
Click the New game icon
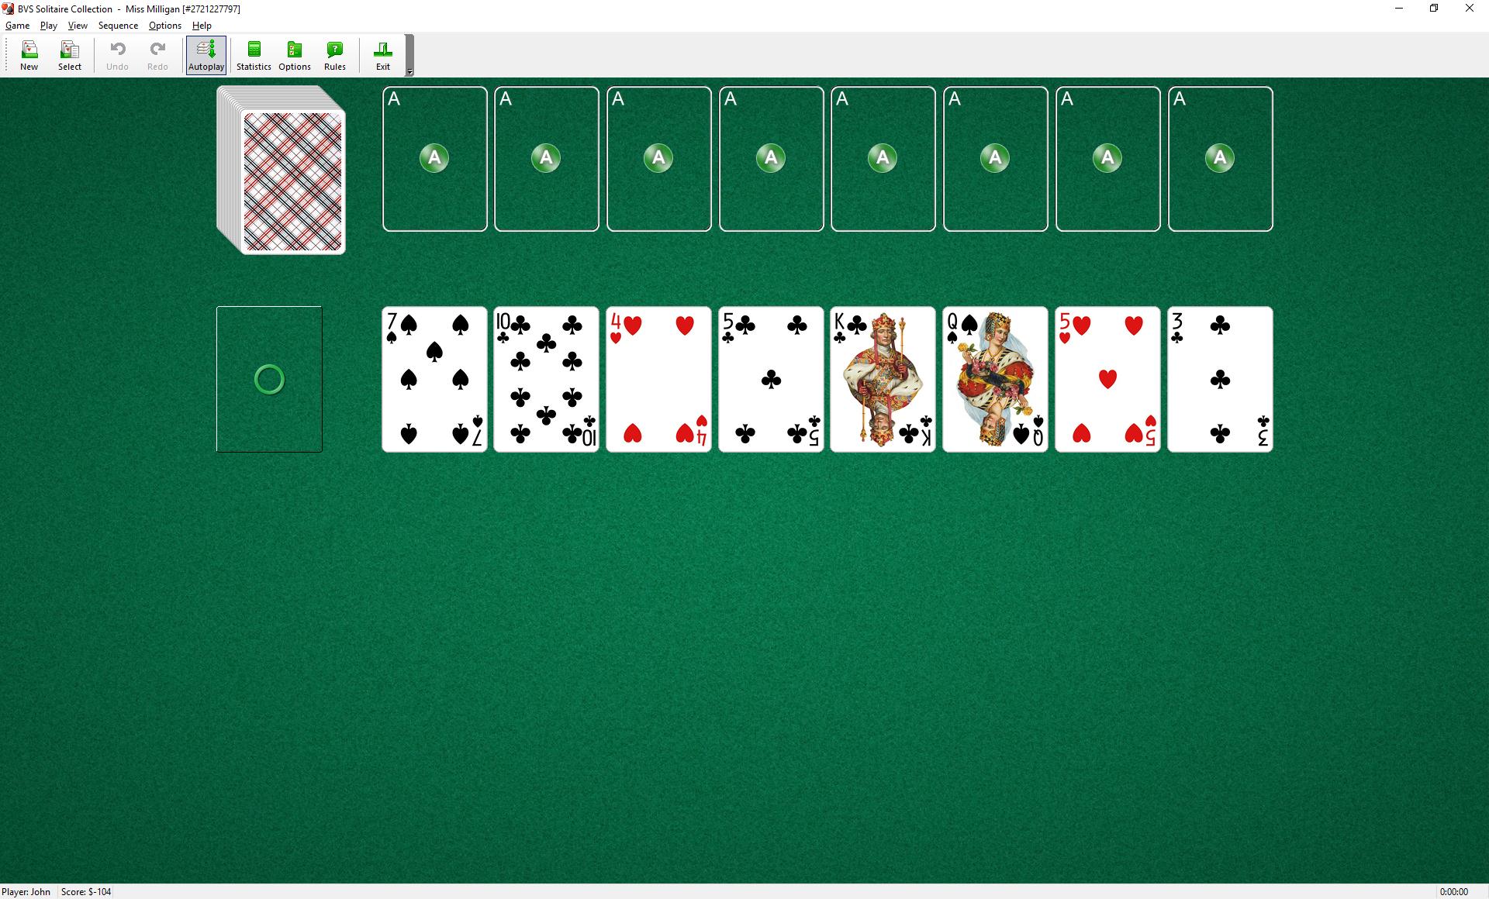point(29,55)
